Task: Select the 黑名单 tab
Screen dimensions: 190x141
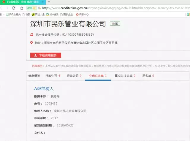Action: tap(148, 76)
